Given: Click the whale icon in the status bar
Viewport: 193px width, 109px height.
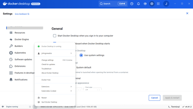Looking at the screenshot, I should click(x=3, y=107).
